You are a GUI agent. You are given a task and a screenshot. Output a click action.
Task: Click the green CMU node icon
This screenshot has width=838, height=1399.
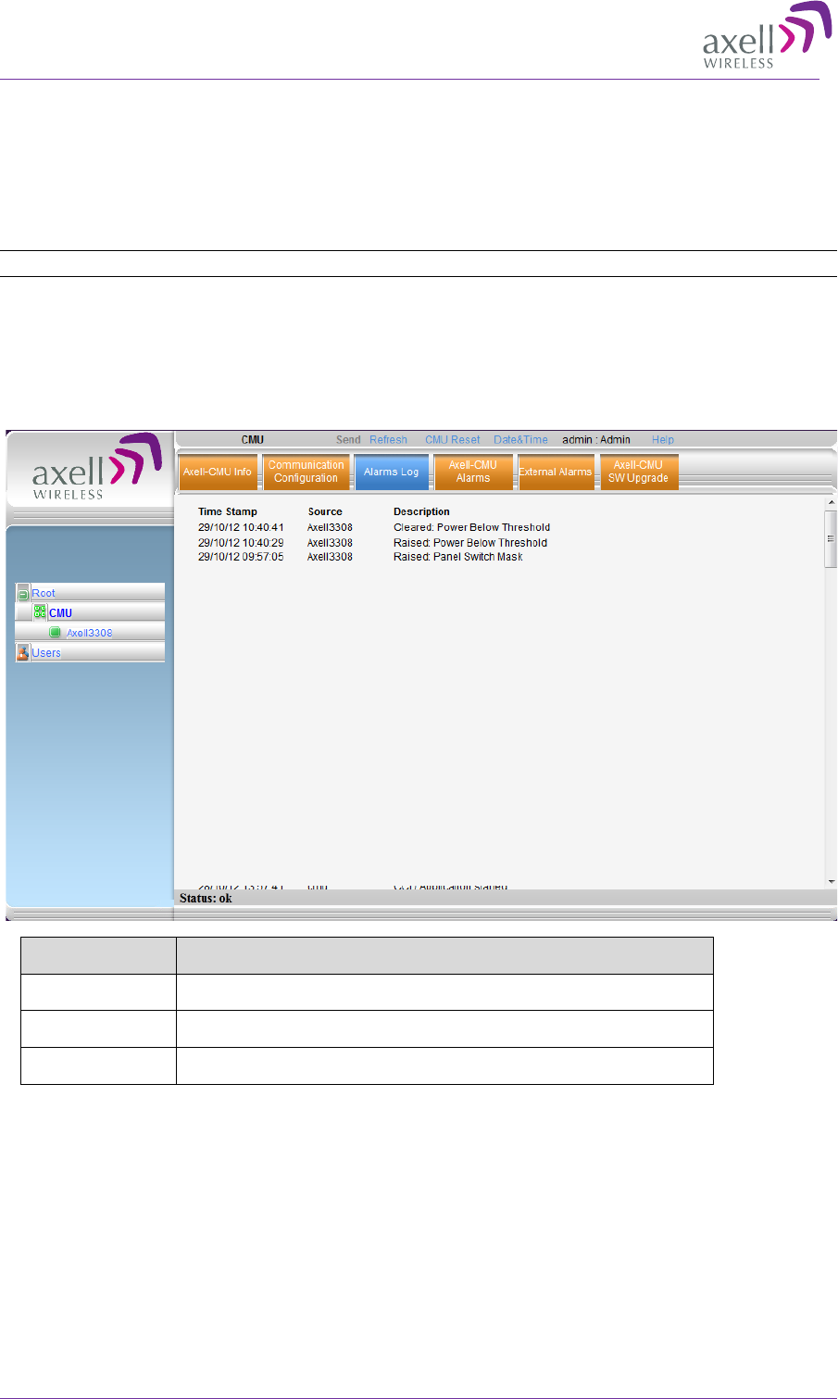(41, 612)
